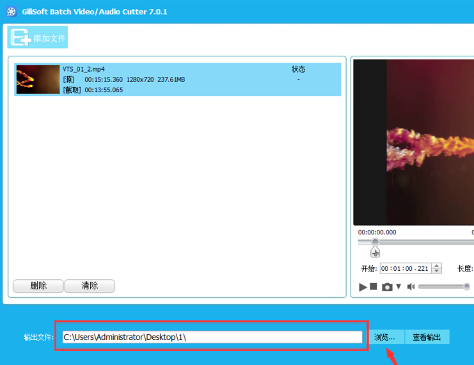Click the 00:00:00.000 current time label
The height and width of the screenshot is (365, 474).
point(377,232)
